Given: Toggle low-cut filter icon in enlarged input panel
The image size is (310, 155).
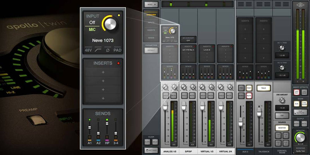Looking at the screenshot, I should pos(98,50).
